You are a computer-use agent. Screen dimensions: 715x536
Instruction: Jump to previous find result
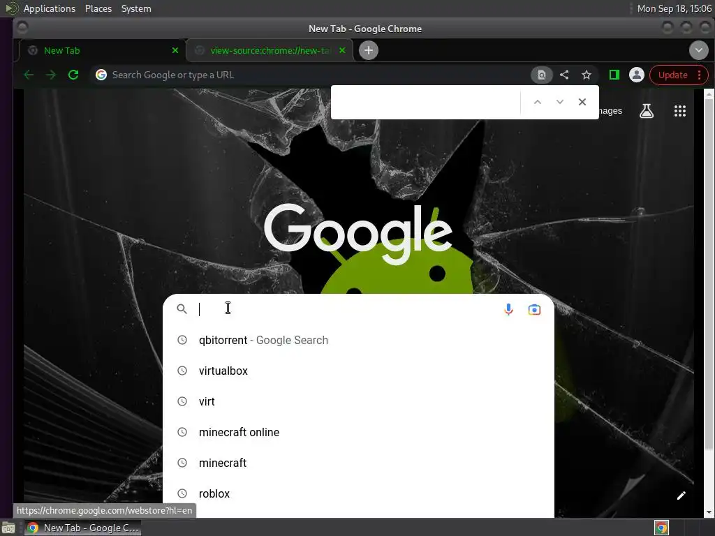[538, 102]
